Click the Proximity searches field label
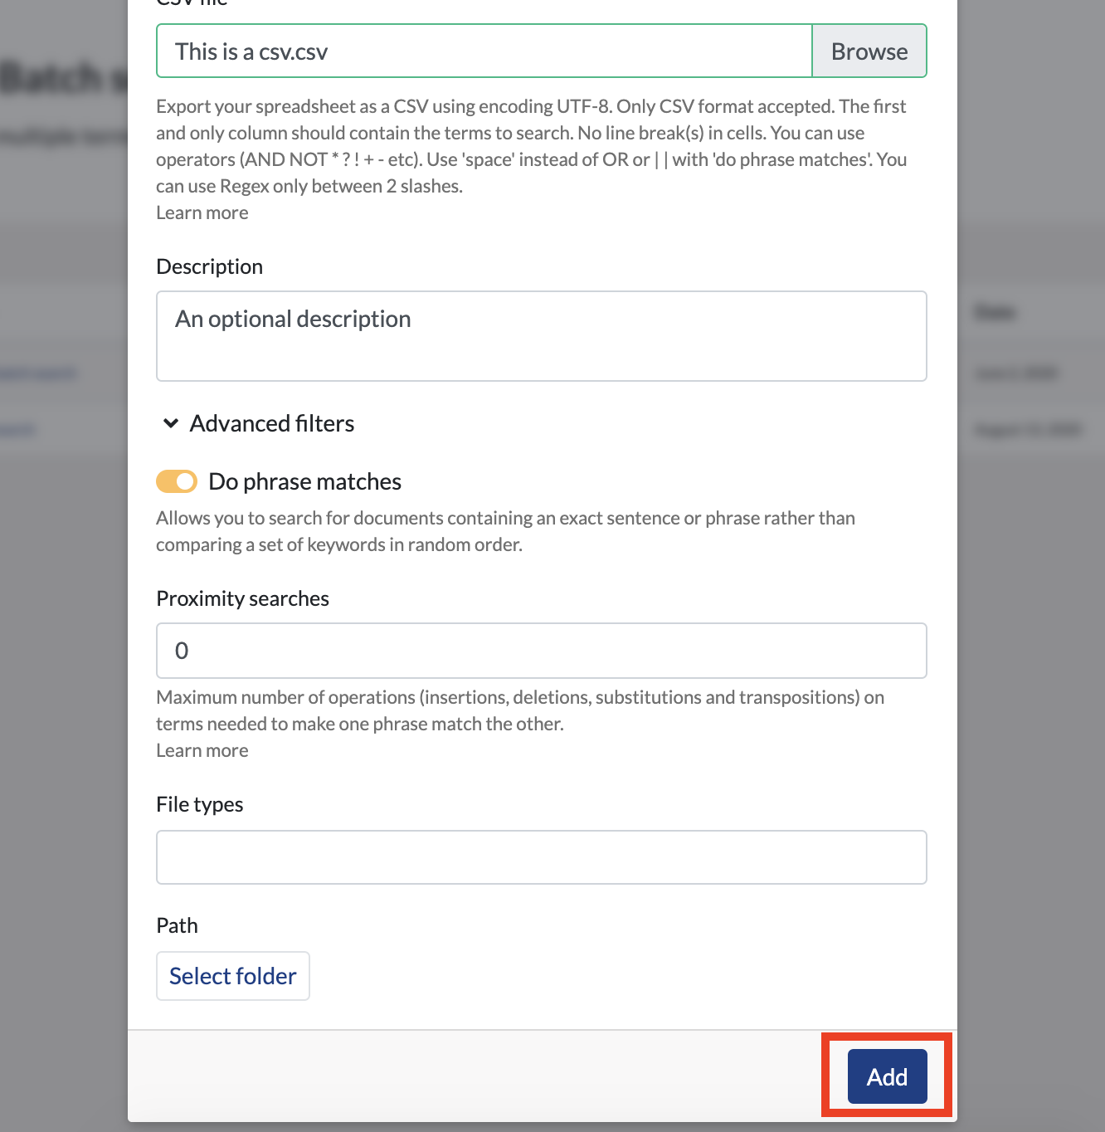 coord(243,598)
